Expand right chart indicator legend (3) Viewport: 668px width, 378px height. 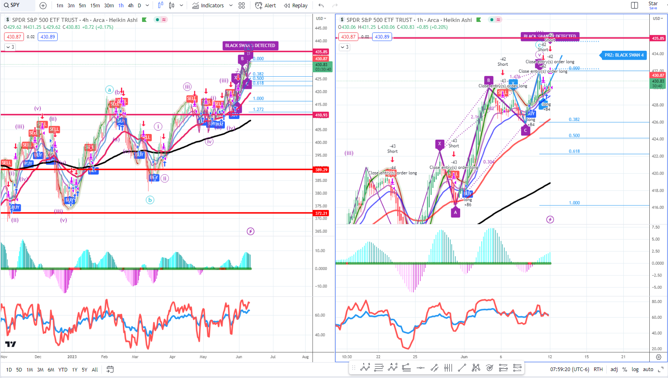pyautogui.click(x=344, y=47)
